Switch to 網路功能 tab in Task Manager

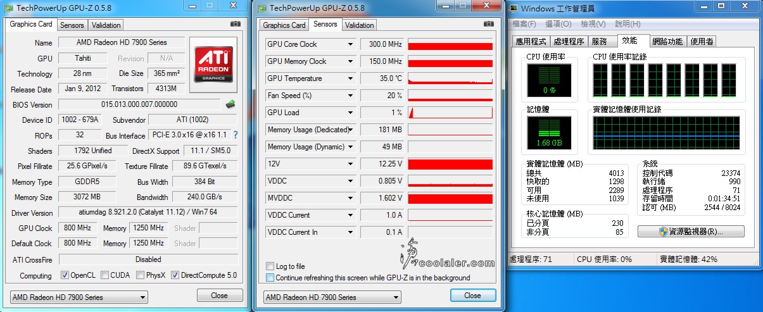coord(668,41)
